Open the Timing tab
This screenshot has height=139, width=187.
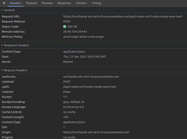pyautogui.click(x=96, y=3)
